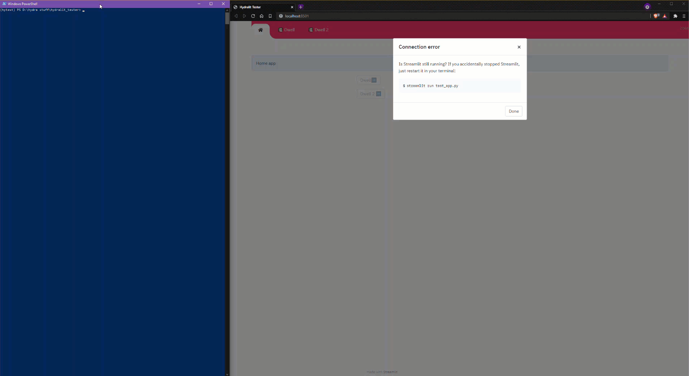The height and width of the screenshot is (376, 689).
Task: Click the PowerShell scrollbar down arrow
Action: pos(227,374)
